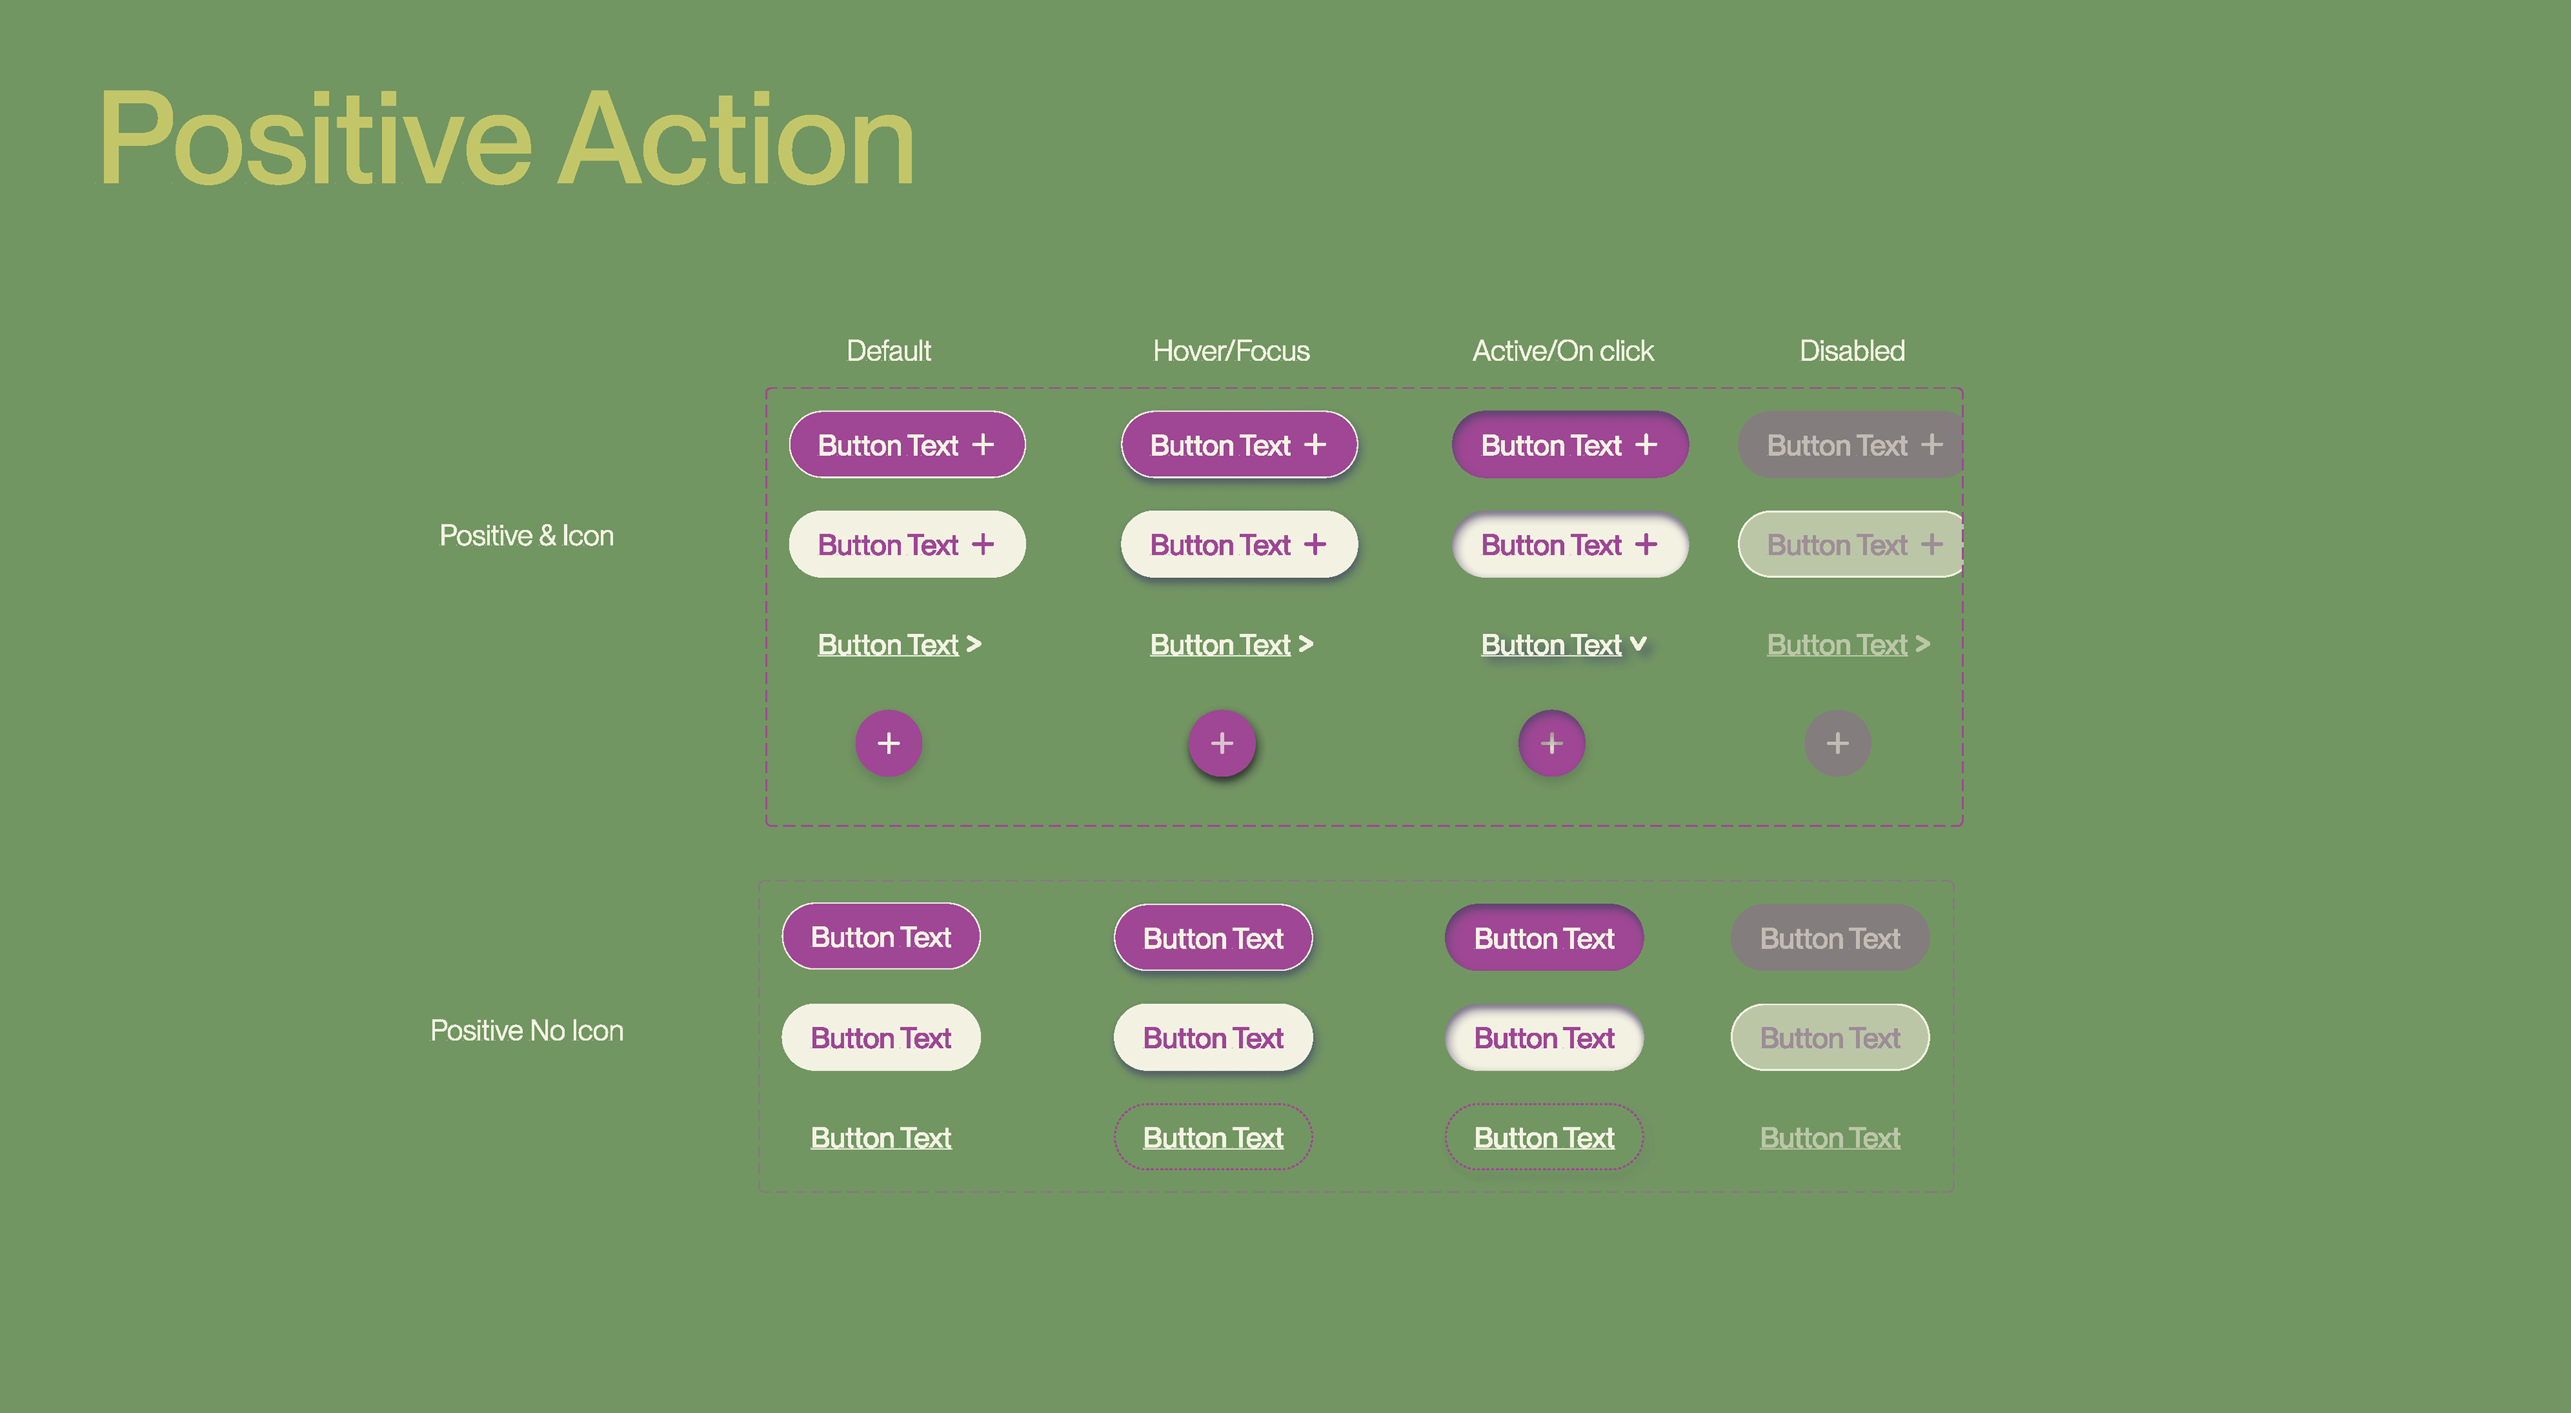Click the plus icon in Default purple filled button

point(983,445)
